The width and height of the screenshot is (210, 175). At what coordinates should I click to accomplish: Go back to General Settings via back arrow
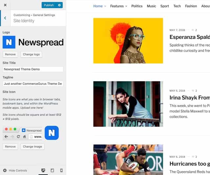pos(5,18)
